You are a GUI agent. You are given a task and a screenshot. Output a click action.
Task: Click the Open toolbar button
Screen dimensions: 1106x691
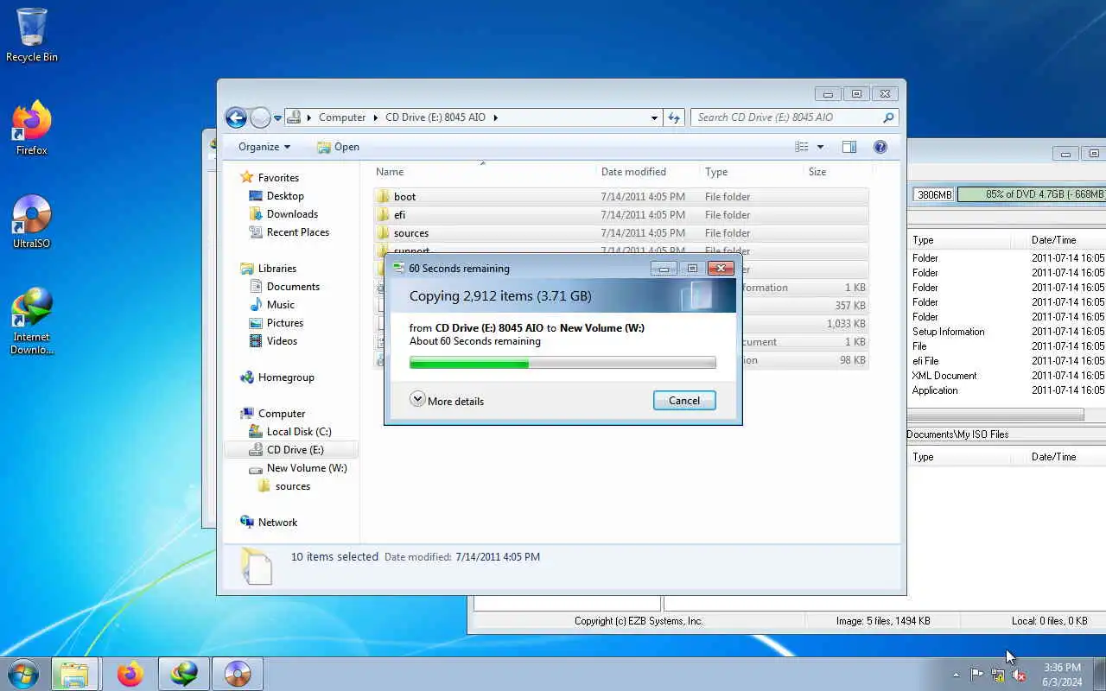[338, 147]
